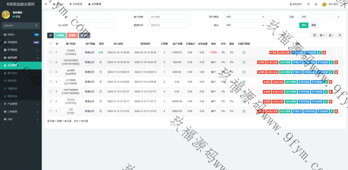Screen dimensions: 348x170
Task: Open 充值列表 in the sidebar
Action: pos(13,88)
